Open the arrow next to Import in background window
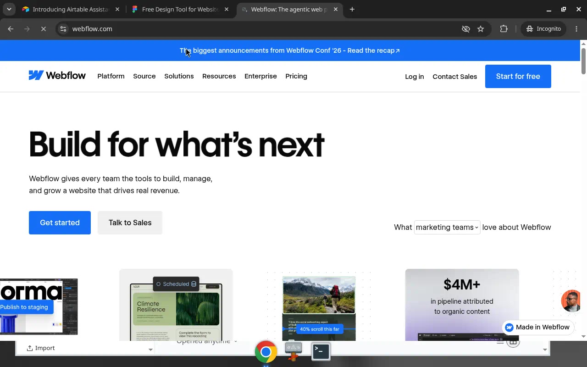This screenshot has height=367, width=587. [150, 350]
